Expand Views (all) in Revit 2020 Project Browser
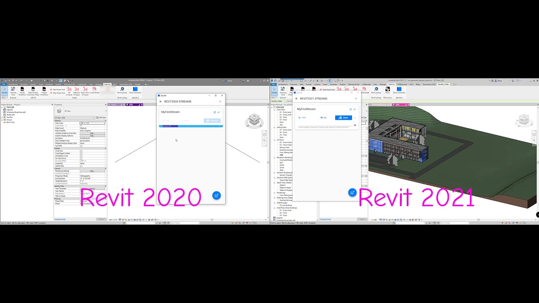Screen dimensions: 539x303 click(2, 107)
